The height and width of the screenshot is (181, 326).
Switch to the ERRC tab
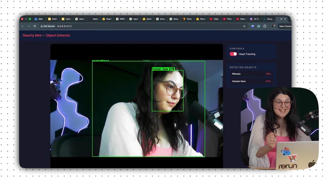[121, 19]
